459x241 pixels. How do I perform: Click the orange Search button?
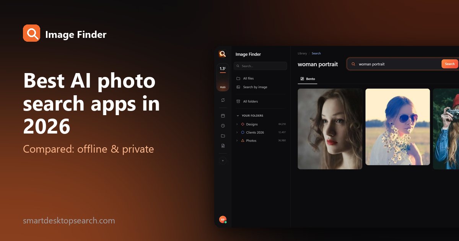(x=450, y=64)
